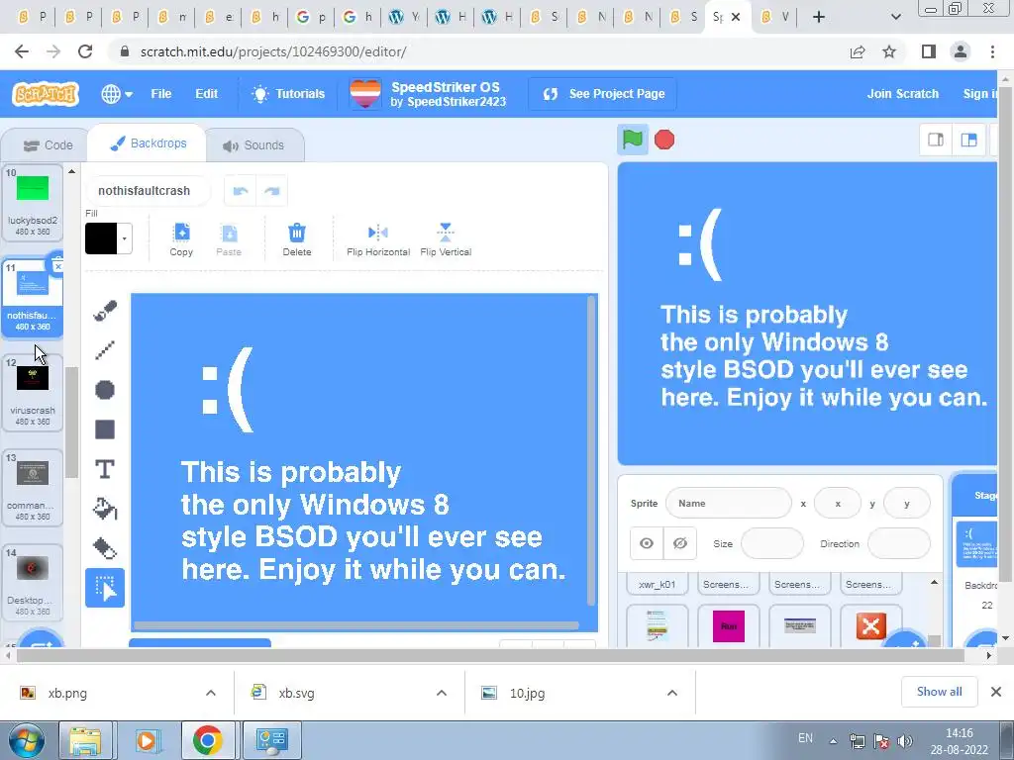Click the Paste icon
1014x760 pixels.
point(229,239)
